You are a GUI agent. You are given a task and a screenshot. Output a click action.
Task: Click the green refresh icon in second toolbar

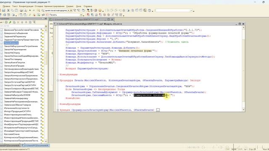(39, 15)
